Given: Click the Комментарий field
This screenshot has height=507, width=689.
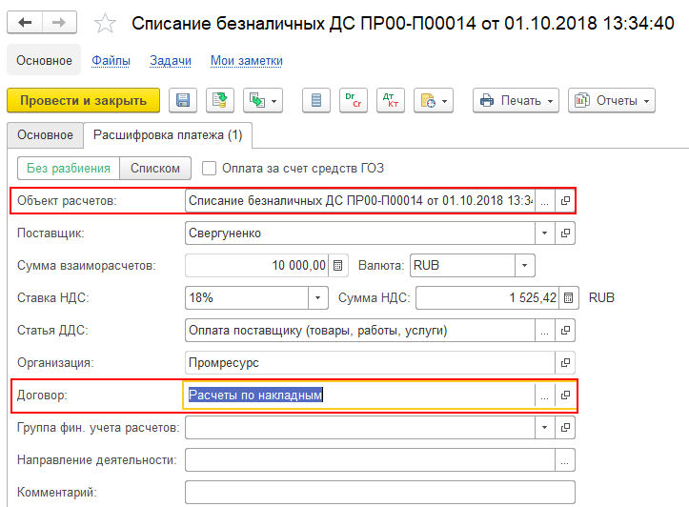Looking at the screenshot, I should pos(380,493).
